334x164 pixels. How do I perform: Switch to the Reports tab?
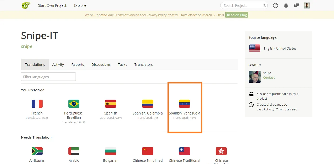(x=78, y=65)
